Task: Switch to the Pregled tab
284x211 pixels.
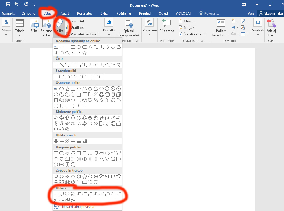Action: (145, 13)
